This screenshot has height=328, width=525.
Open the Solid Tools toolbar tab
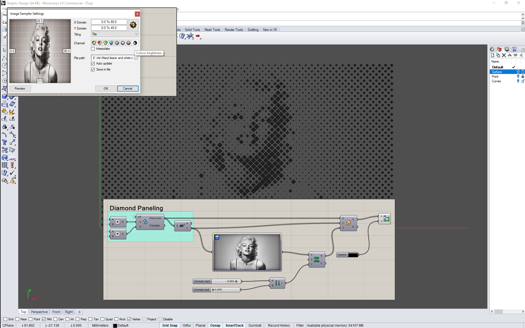[192, 30]
